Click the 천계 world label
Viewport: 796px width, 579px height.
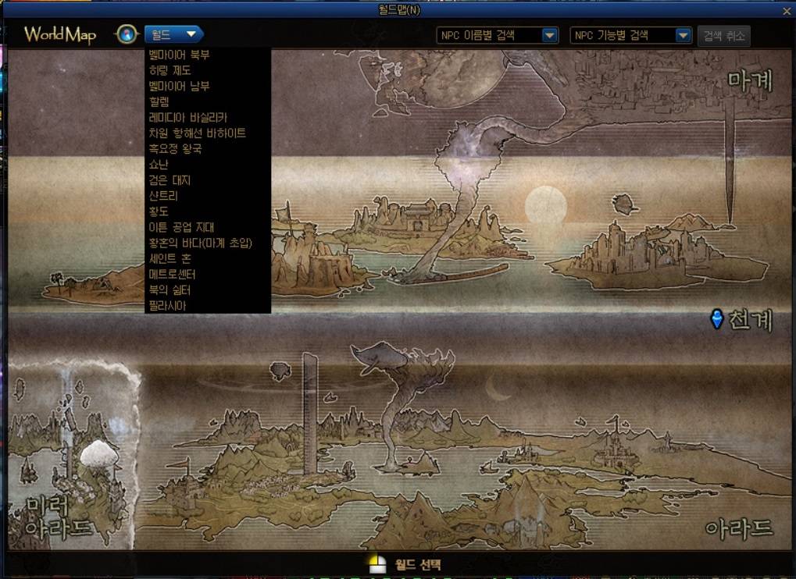pyautogui.click(x=751, y=320)
